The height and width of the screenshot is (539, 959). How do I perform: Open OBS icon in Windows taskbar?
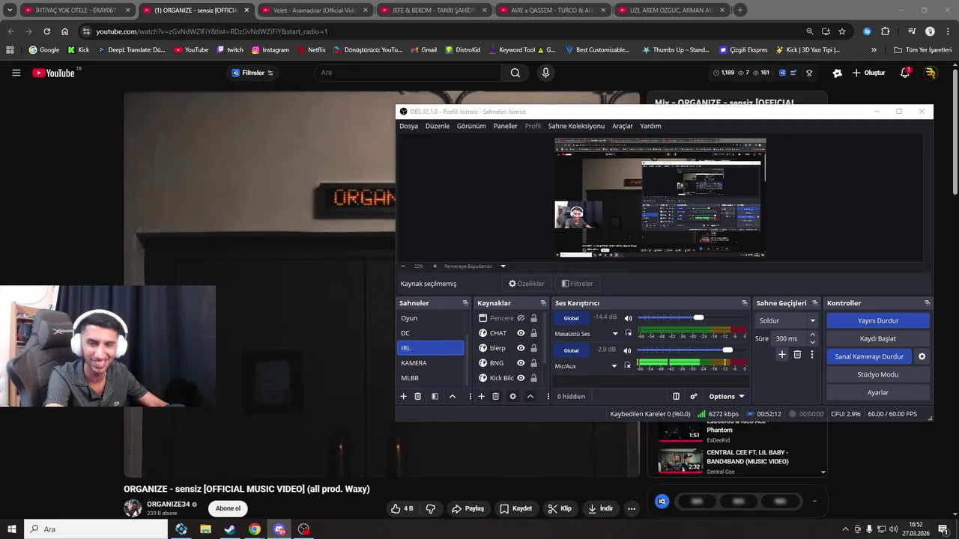[303, 529]
